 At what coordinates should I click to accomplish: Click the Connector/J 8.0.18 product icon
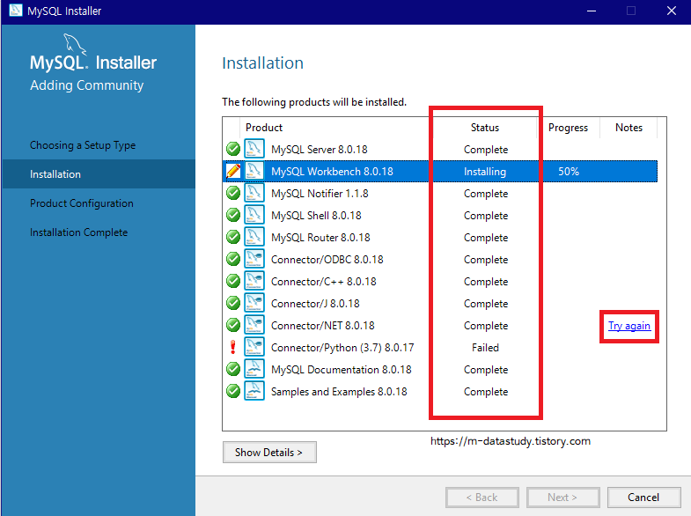click(x=254, y=303)
